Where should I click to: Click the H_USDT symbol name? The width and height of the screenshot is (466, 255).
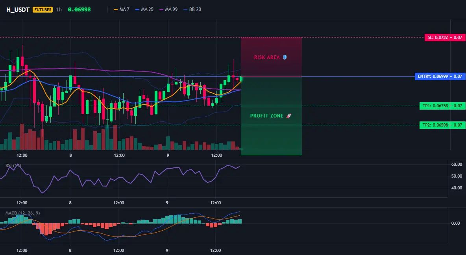click(18, 9)
